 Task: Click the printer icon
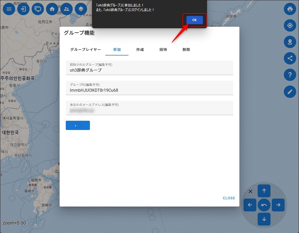point(290,9)
